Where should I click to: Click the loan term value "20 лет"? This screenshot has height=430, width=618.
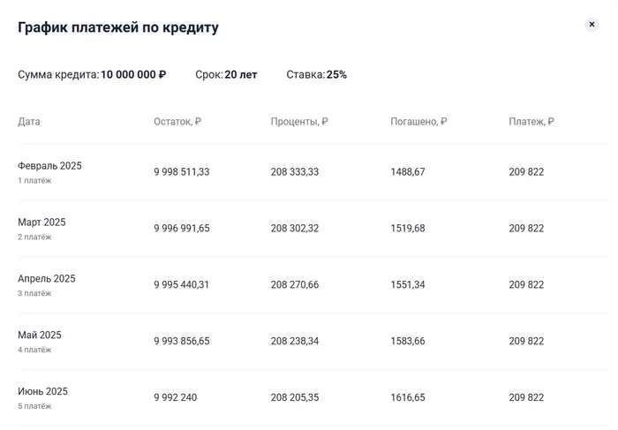241,75
